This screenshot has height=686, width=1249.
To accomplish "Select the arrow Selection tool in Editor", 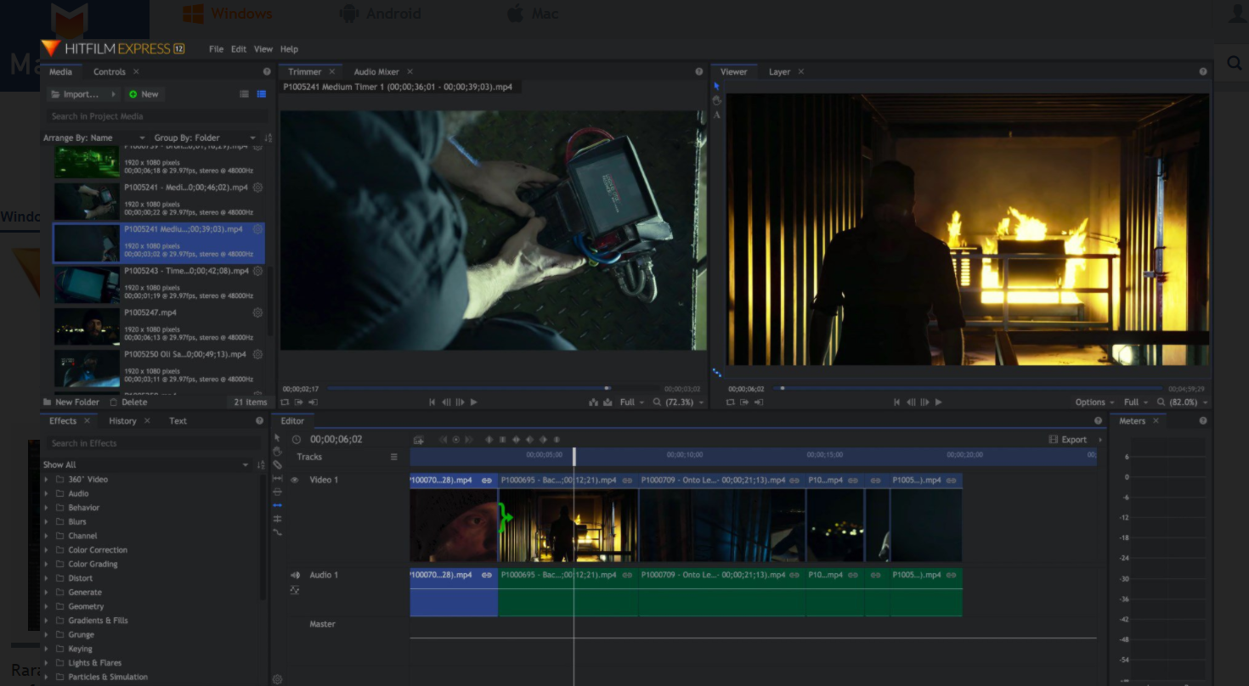I will (277, 437).
